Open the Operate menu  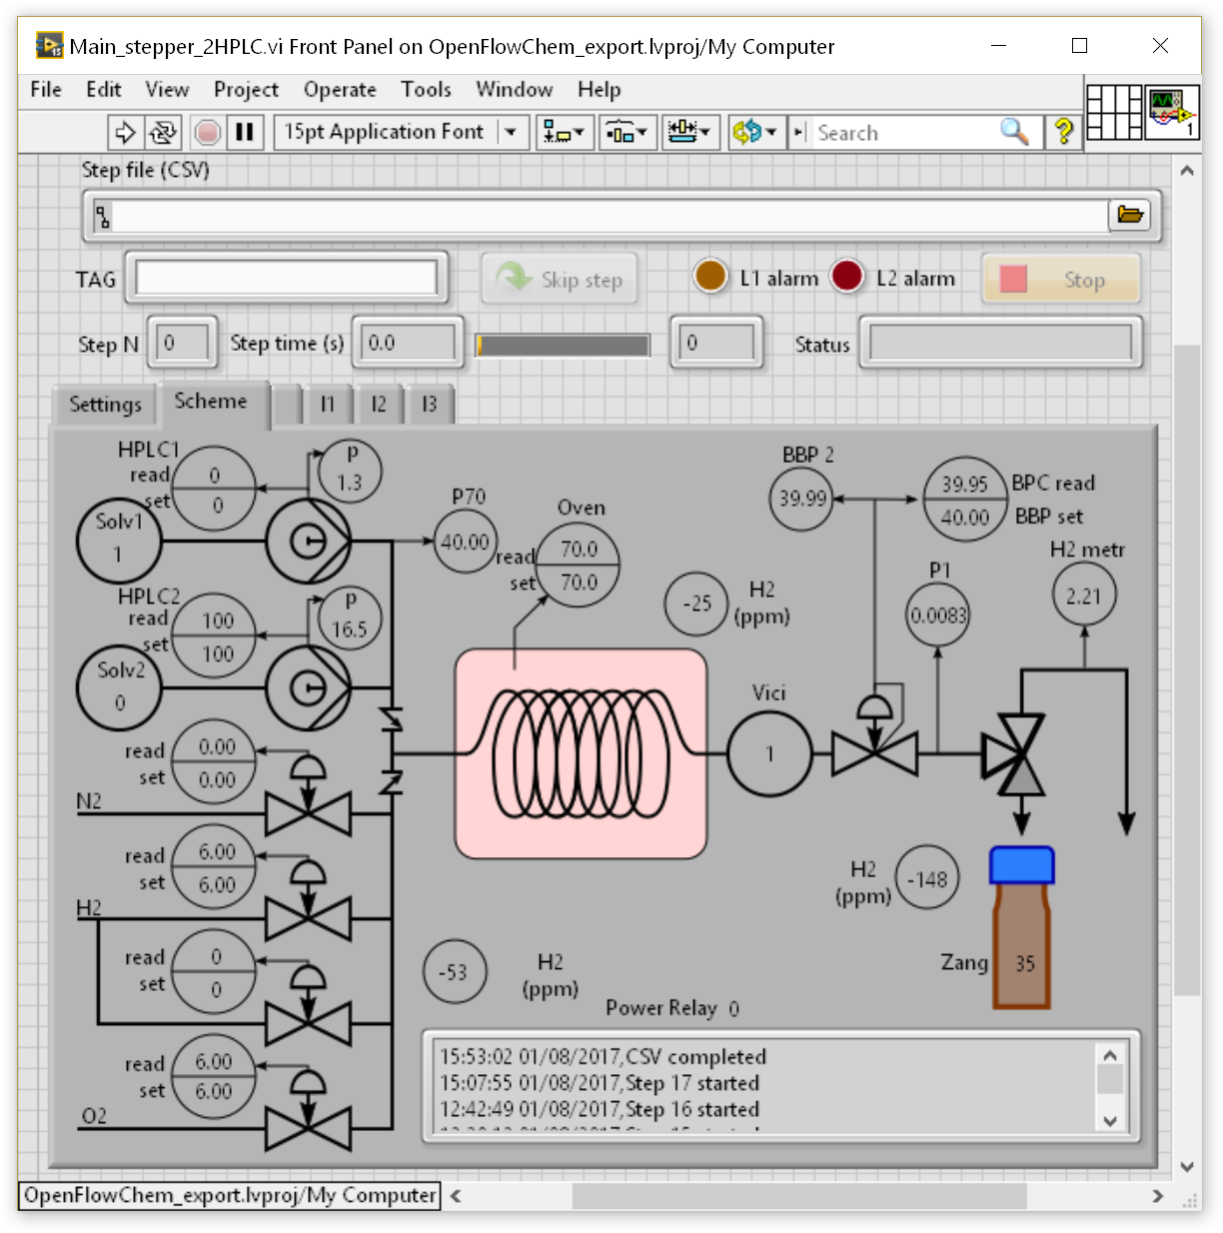click(x=340, y=89)
